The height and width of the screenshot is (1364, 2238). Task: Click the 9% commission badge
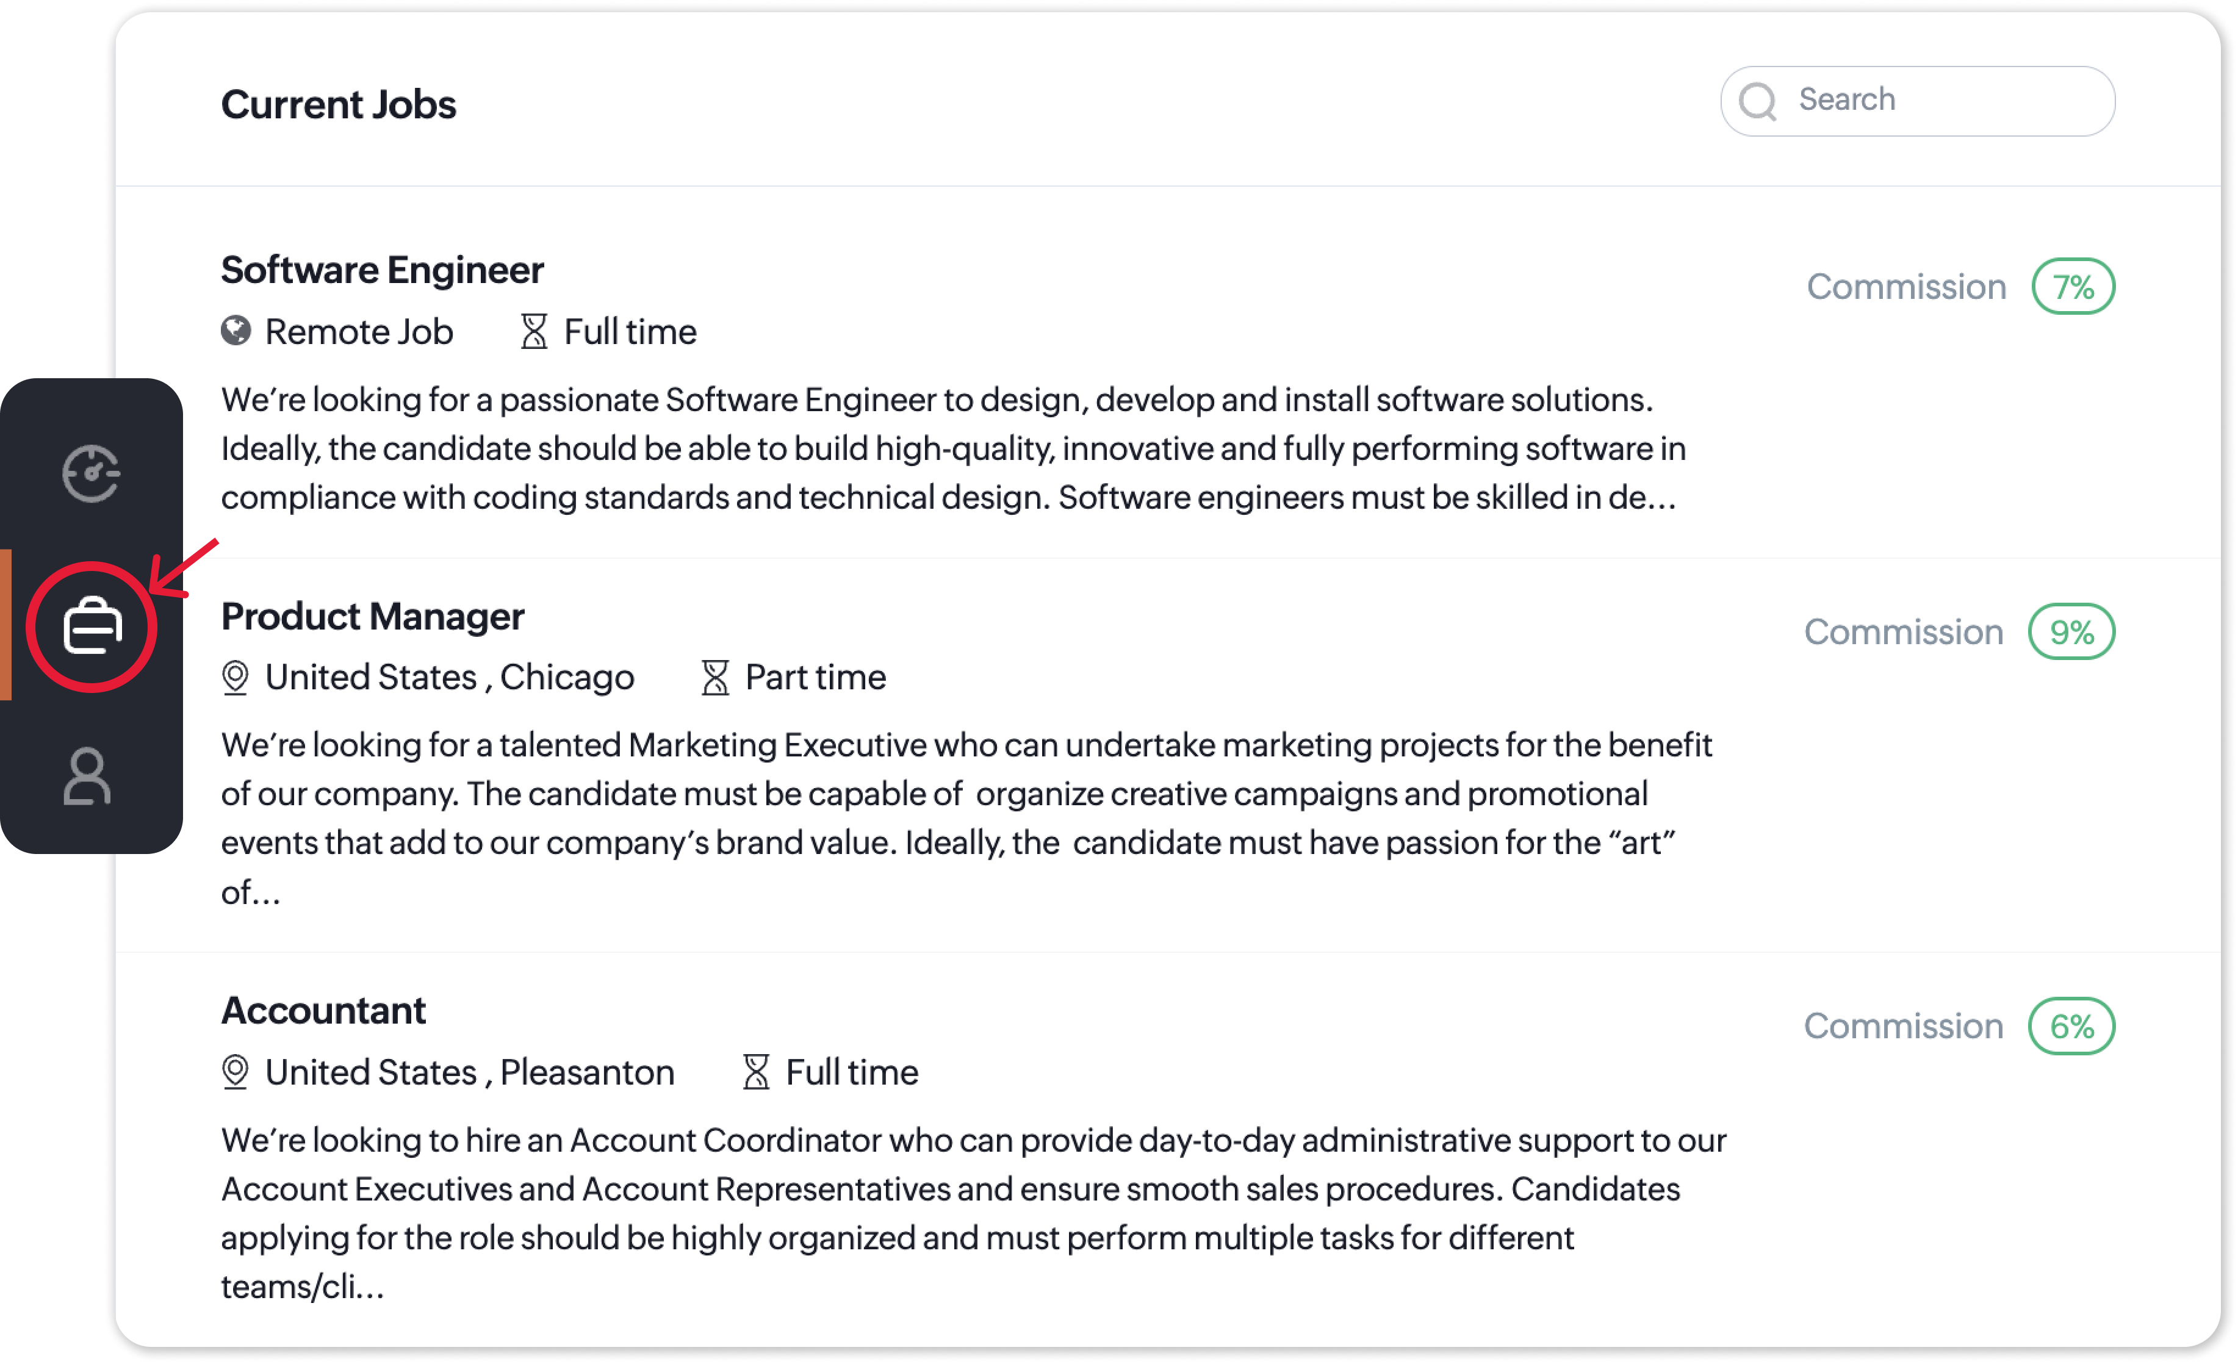tap(2071, 632)
